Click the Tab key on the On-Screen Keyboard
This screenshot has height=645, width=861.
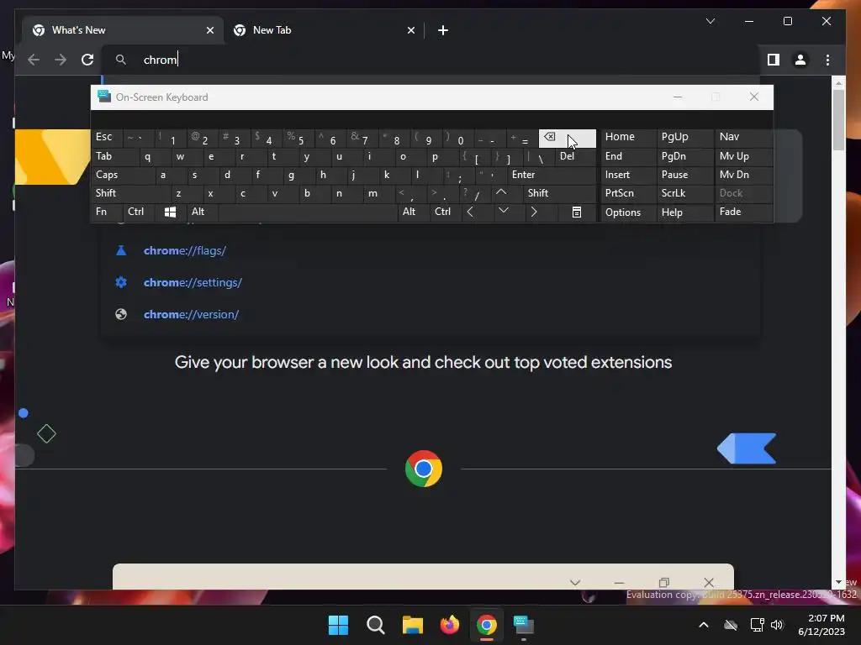tap(115, 156)
